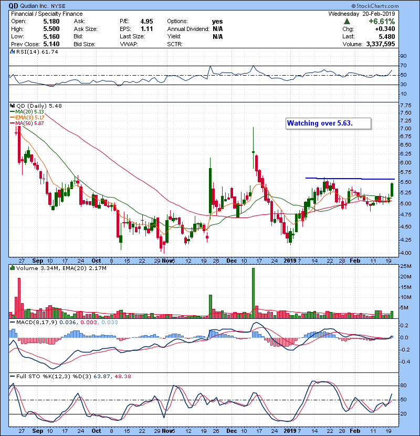Click the 2019 year marker on price axis

290,261
